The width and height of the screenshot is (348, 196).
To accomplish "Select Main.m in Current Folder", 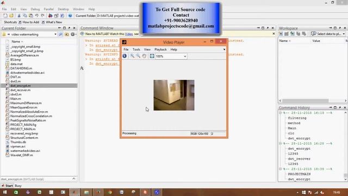I will [x=16, y=99].
